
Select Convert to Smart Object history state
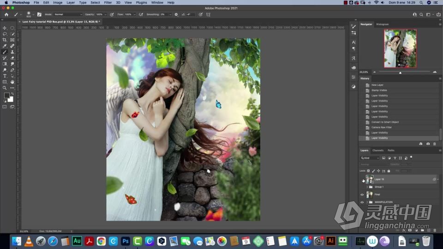(x=385, y=122)
